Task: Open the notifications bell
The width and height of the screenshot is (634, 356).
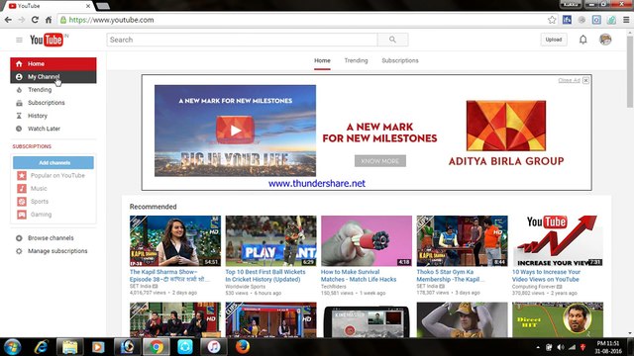Action: click(x=582, y=40)
